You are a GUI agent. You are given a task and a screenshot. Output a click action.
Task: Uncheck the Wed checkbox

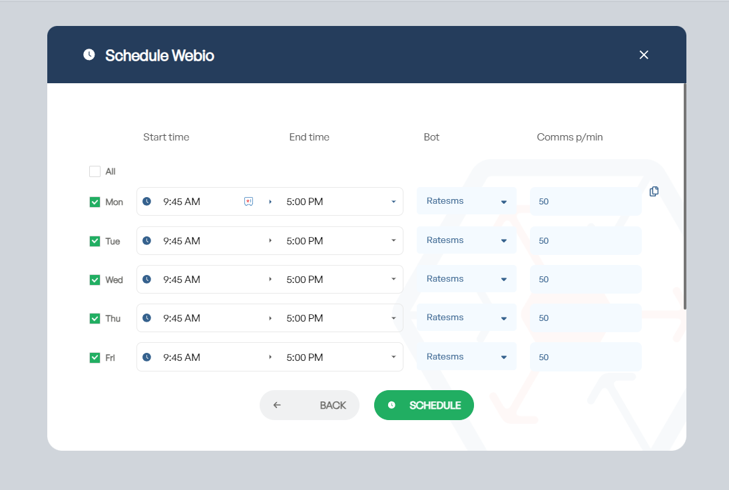95,280
